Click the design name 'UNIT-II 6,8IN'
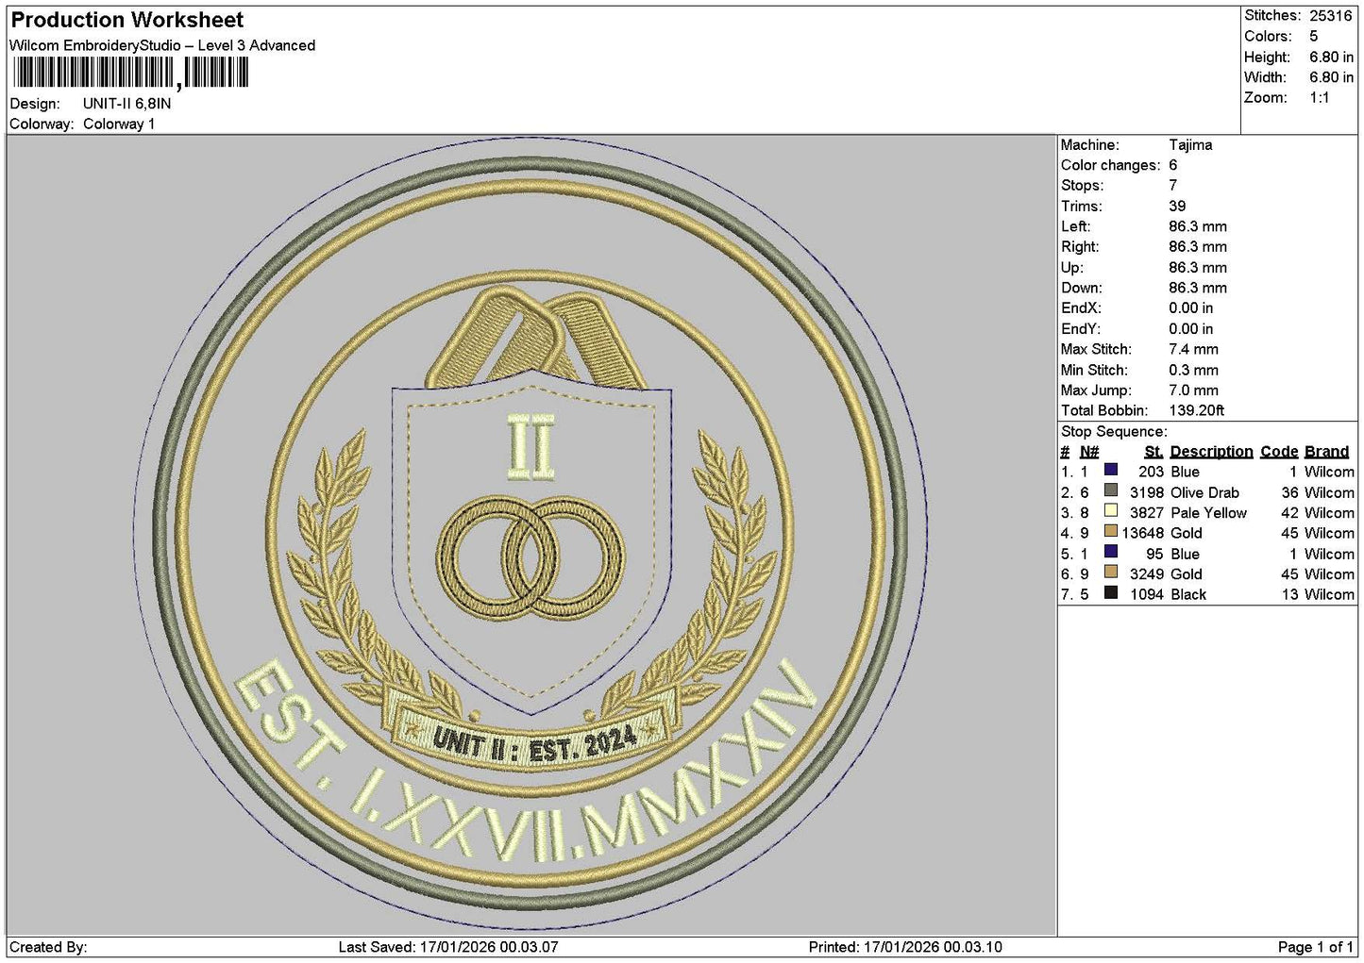This screenshot has width=1364, height=963. pyautogui.click(x=127, y=104)
